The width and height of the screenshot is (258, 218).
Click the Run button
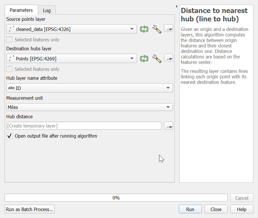pos(190,209)
